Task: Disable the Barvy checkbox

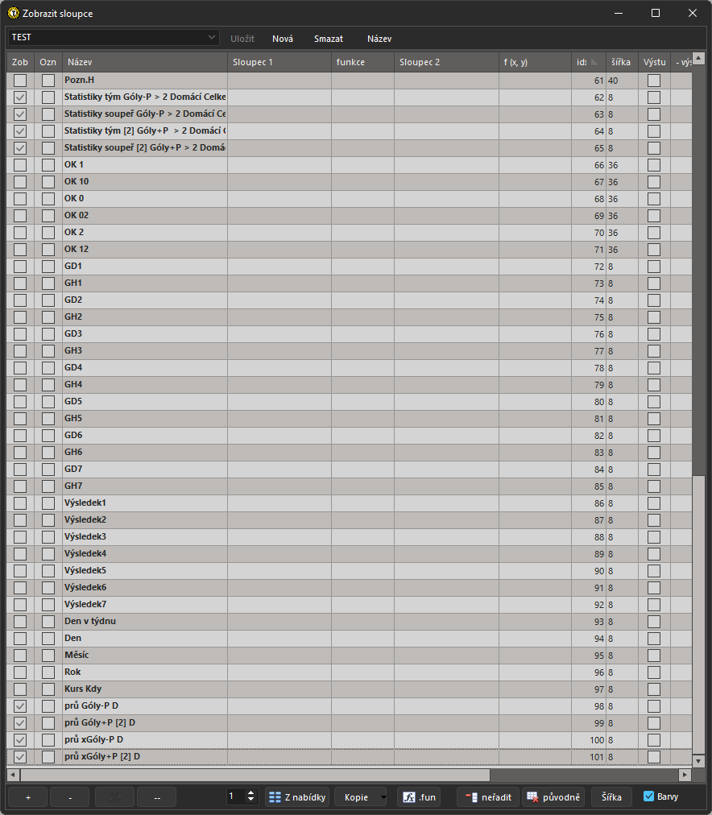Action: pos(648,796)
